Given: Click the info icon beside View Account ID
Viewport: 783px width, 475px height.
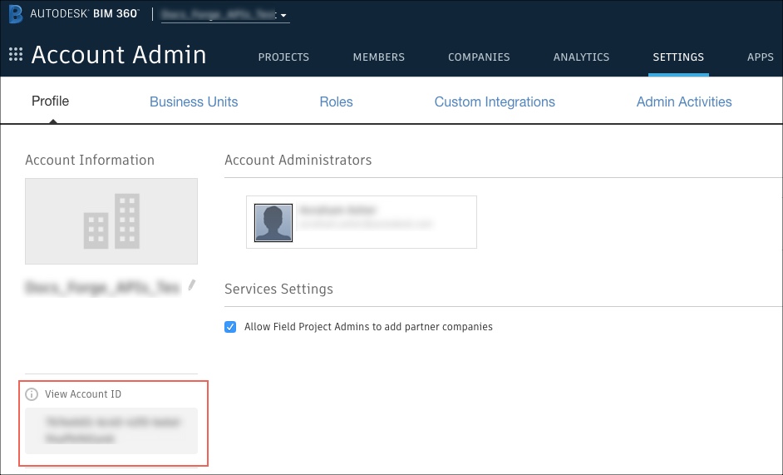Looking at the screenshot, I should [x=32, y=394].
